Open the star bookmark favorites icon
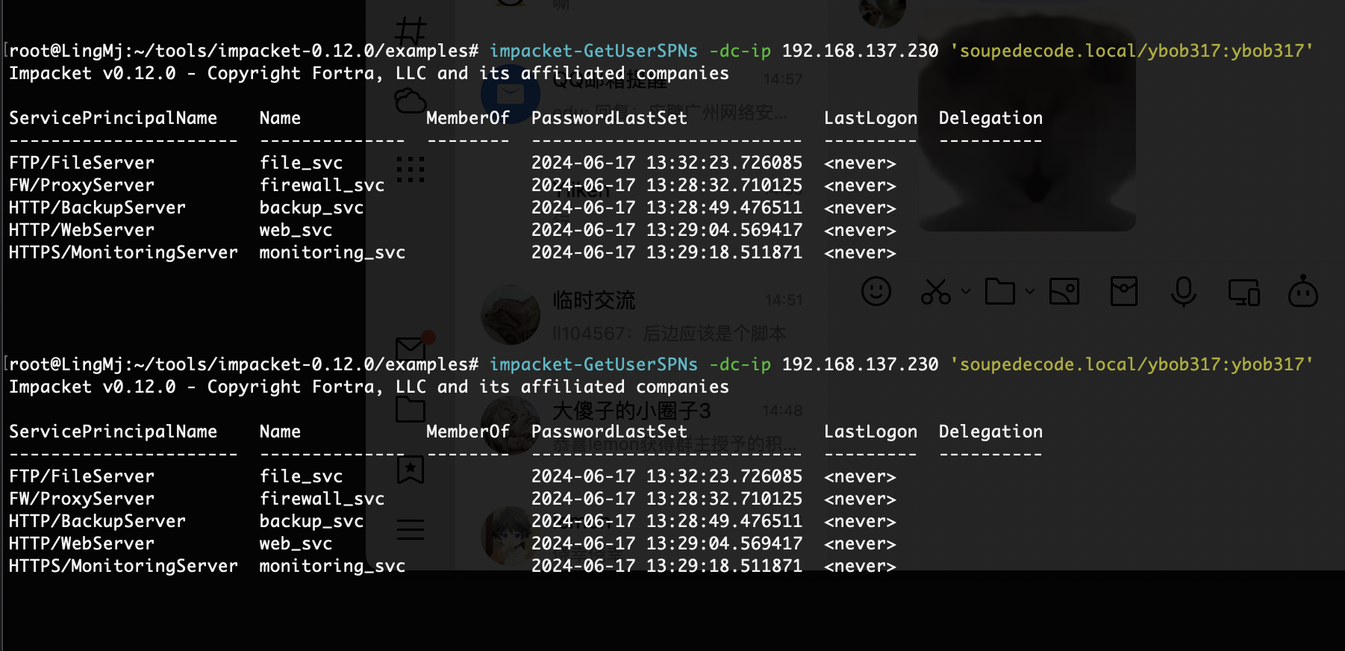Viewport: 1345px width, 651px height. point(411,470)
